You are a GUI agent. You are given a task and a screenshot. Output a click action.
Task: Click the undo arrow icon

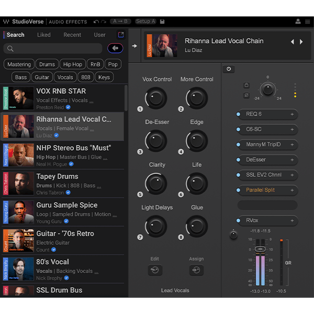coord(96,21)
